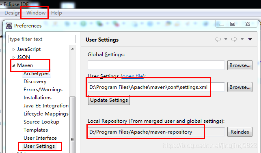Select Installations under Maven
The width and height of the screenshot is (261, 153).
click(x=37, y=98)
